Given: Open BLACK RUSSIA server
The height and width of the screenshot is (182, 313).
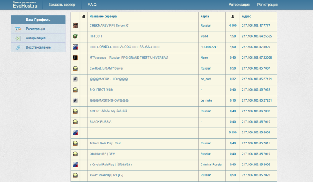Looking at the screenshot, I should pos(100,122).
